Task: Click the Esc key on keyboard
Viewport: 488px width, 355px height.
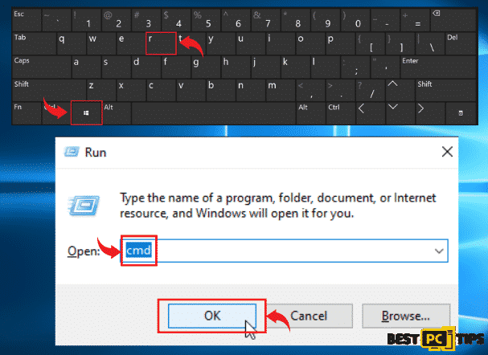Action: pyautogui.click(x=27, y=19)
